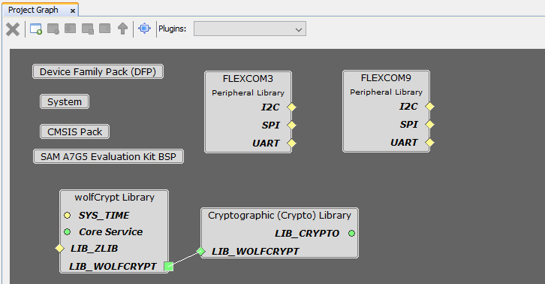Click wolfCrypt SYS_TIME yellow circle port
Image resolution: width=545 pixels, height=284 pixels.
pyautogui.click(x=68, y=216)
